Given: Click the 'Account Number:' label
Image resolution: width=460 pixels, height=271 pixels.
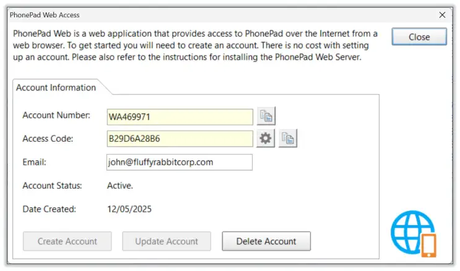Looking at the screenshot, I should click(x=56, y=115).
